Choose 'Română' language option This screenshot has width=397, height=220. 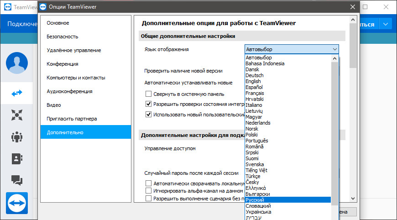click(x=288, y=147)
